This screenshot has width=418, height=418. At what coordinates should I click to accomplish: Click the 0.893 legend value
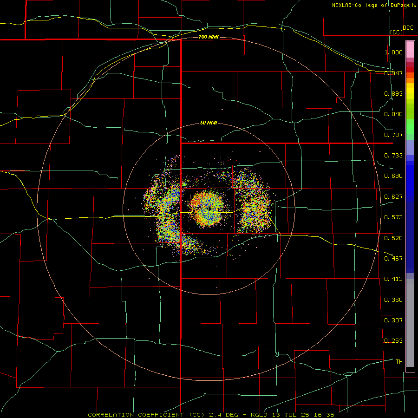click(393, 93)
